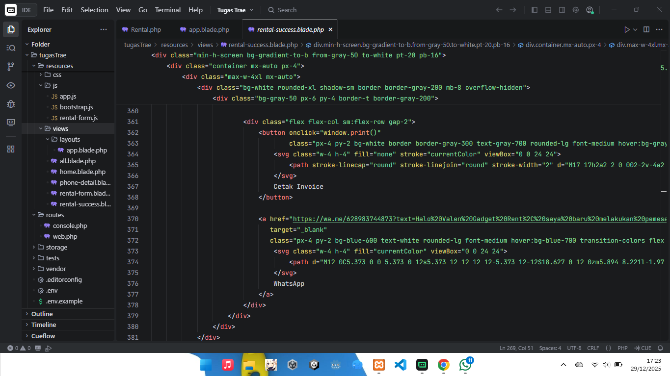This screenshot has width=670, height=376.
Task: Click the PHP language mode in status bar
Action: 622,348
